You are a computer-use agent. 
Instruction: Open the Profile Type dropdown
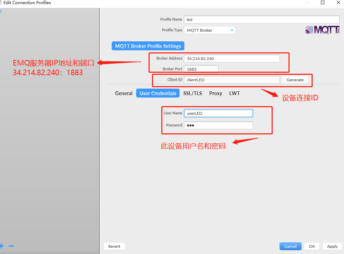click(x=210, y=30)
